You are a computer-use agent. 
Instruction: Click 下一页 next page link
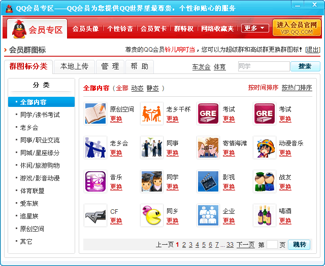(x=246, y=245)
